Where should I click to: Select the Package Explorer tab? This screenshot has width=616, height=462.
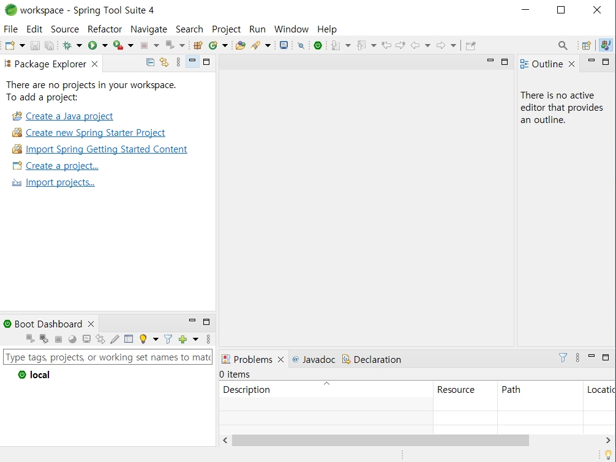[x=50, y=64]
